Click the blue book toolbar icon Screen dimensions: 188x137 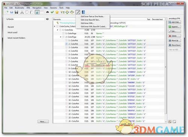pyautogui.click(x=83, y=12)
